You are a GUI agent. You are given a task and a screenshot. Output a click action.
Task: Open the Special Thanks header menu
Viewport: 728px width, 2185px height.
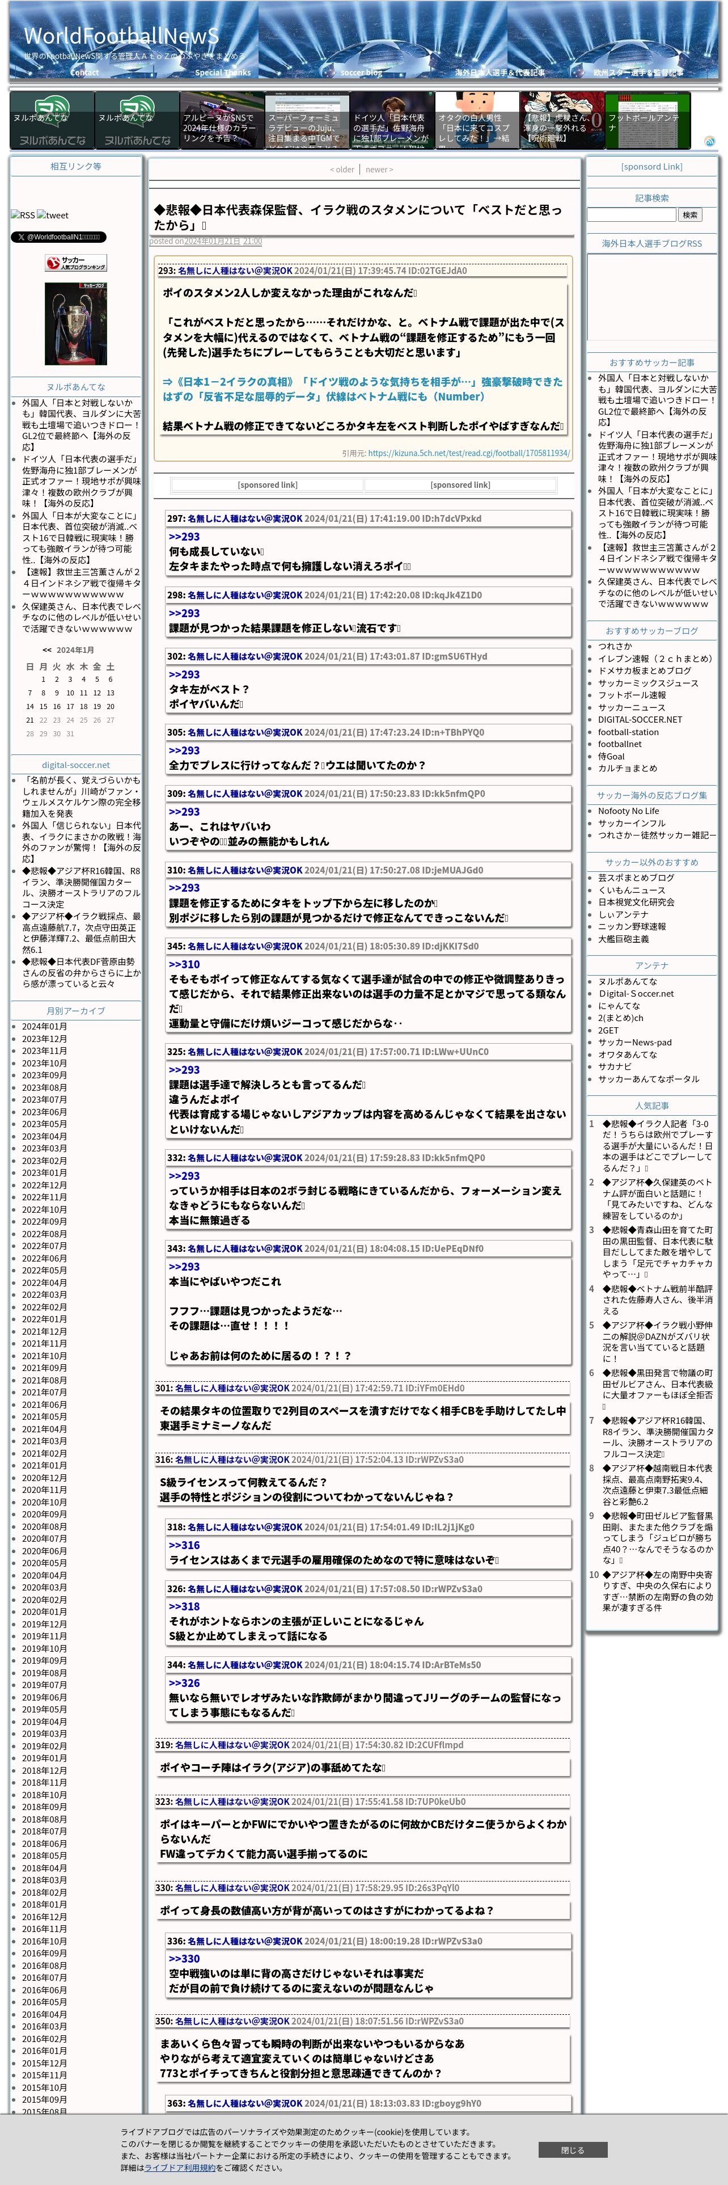(x=223, y=73)
